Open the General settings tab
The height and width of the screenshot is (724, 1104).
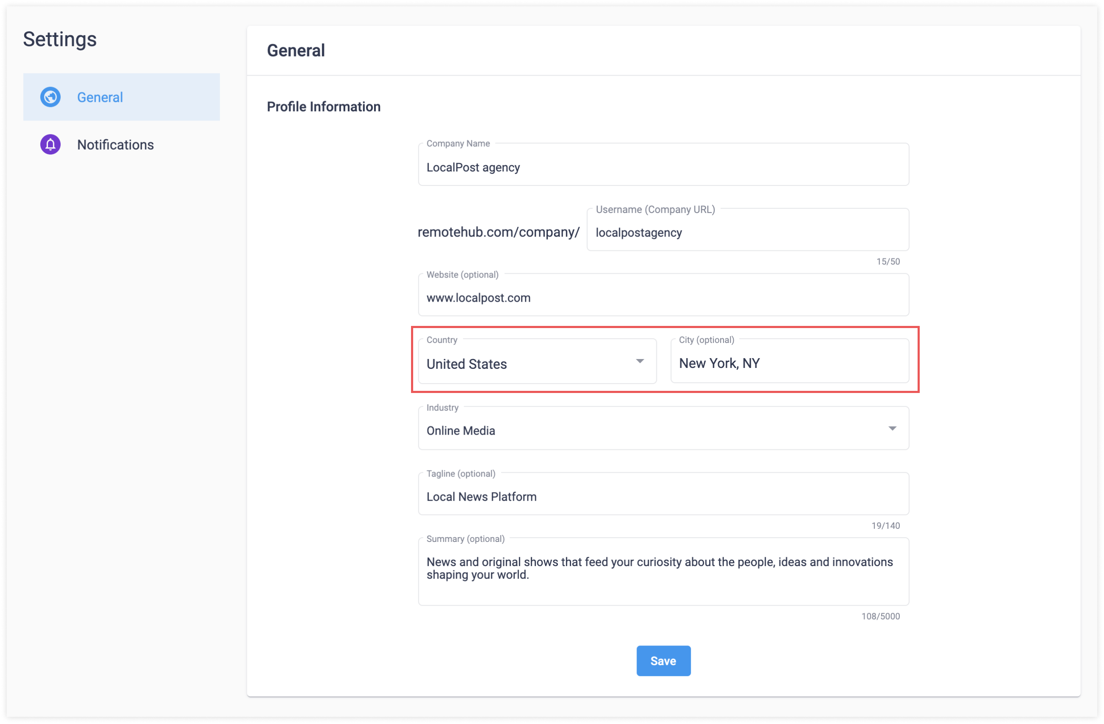[x=121, y=97]
